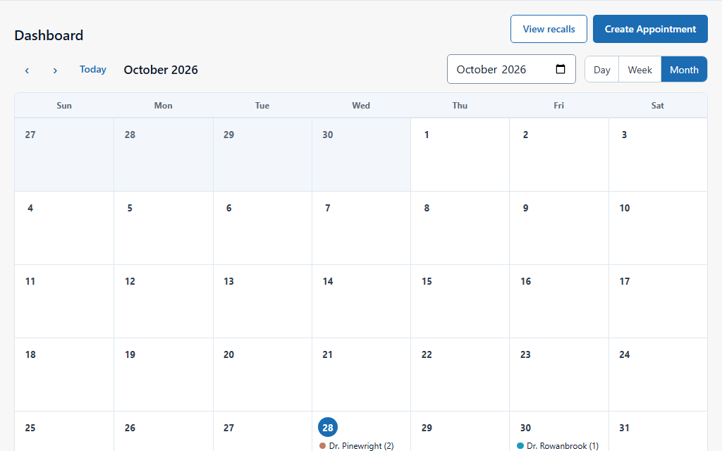Viewport: 722px width, 451px height.
Task: Click the Thu column header
Action: pos(460,106)
